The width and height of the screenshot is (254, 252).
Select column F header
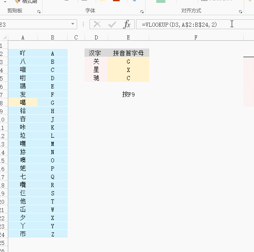click(x=196, y=37)
